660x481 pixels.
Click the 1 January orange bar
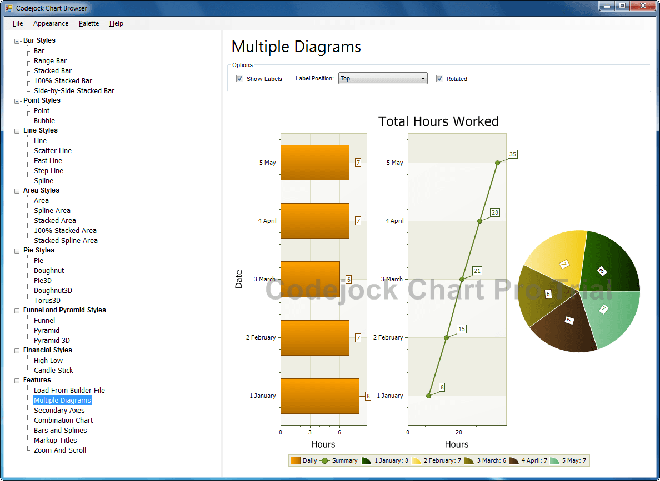point(320,396)
